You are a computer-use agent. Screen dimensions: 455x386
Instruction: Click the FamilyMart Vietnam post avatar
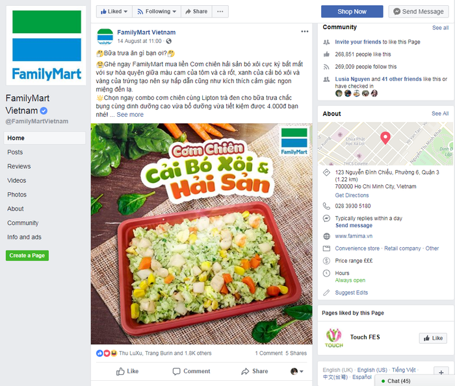105,37
